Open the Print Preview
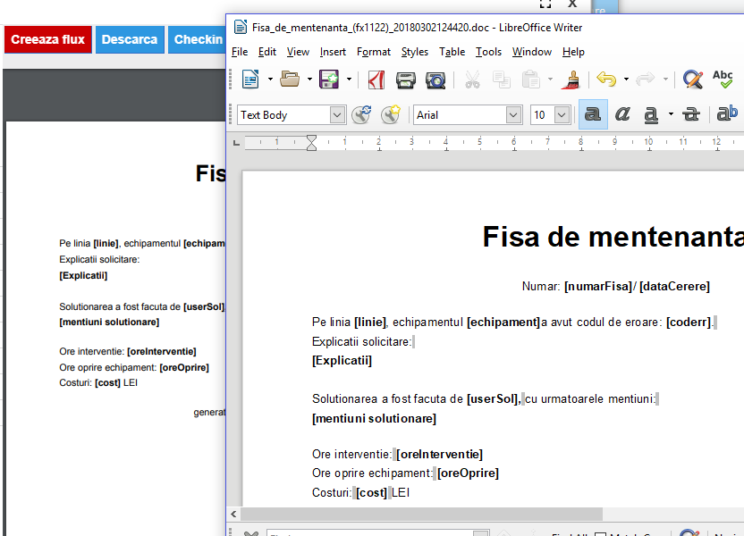Screen dimensions: 744x536 [435, 80]
